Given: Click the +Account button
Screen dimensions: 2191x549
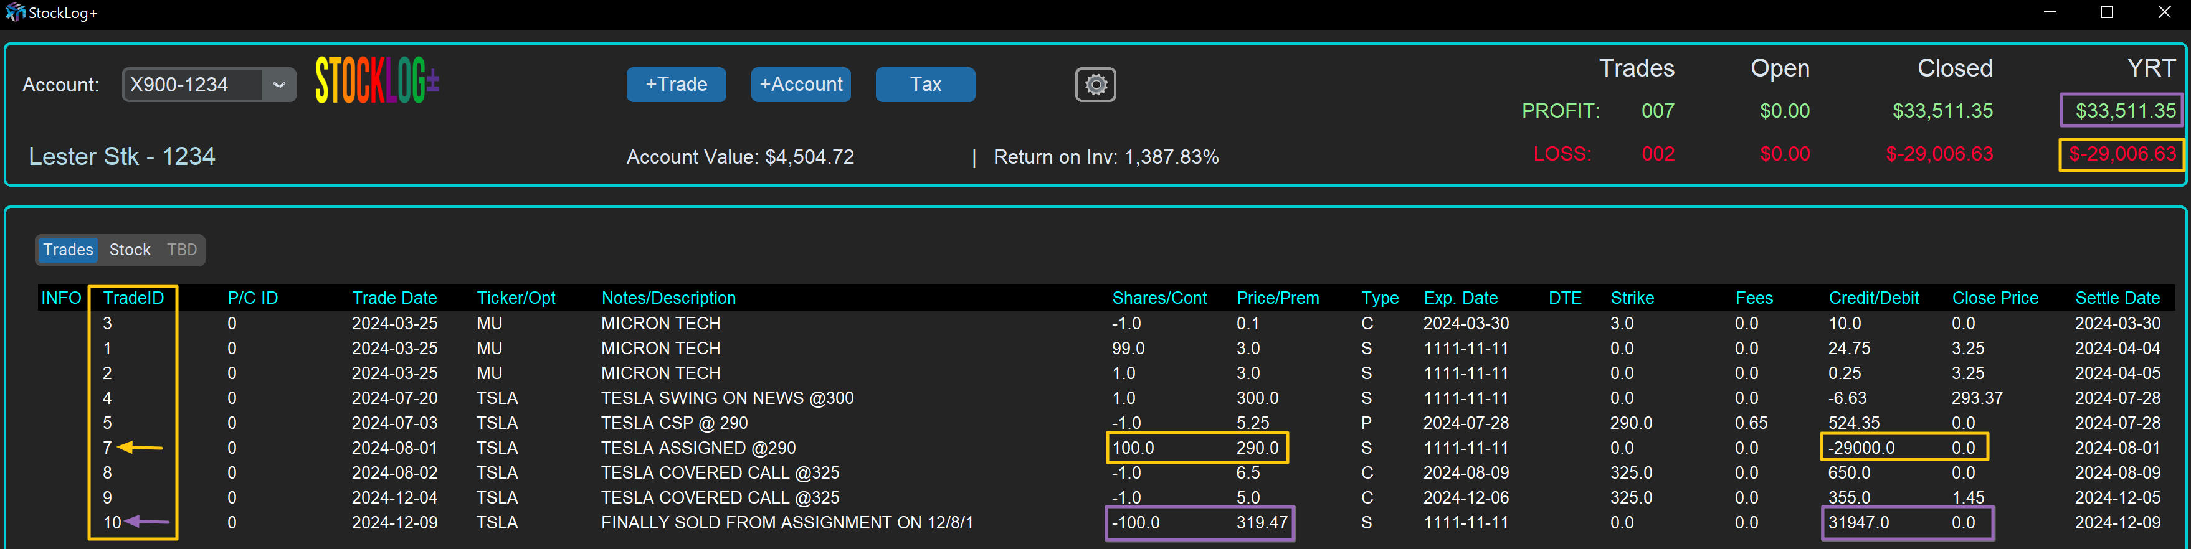Looking at the screenshot, I should pyautogui.click(x=799, y=85).
